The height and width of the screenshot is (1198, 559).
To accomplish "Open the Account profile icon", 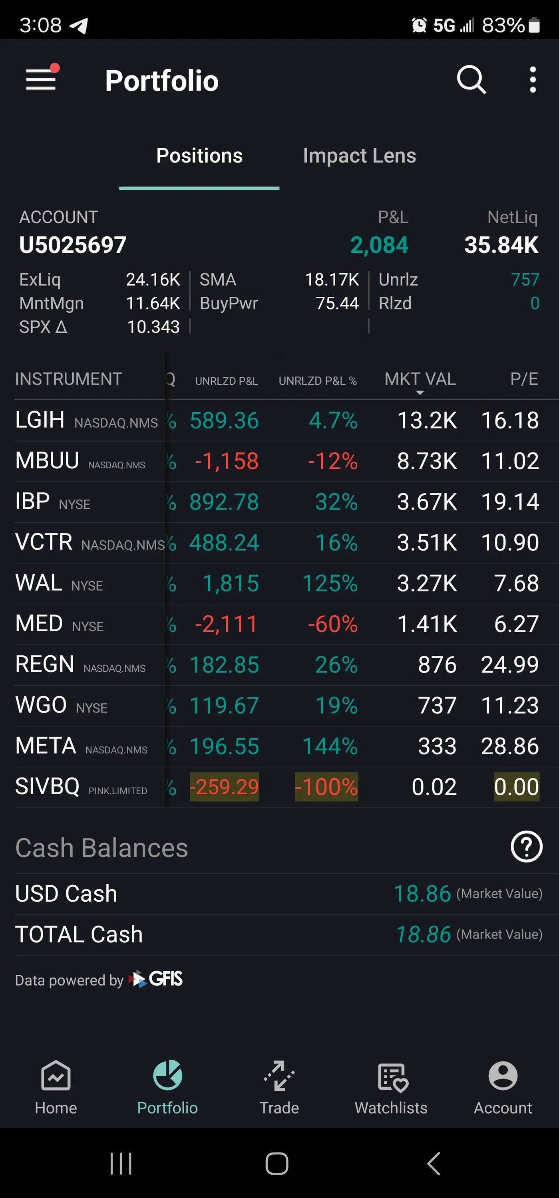I will [x=503, y=1075].
